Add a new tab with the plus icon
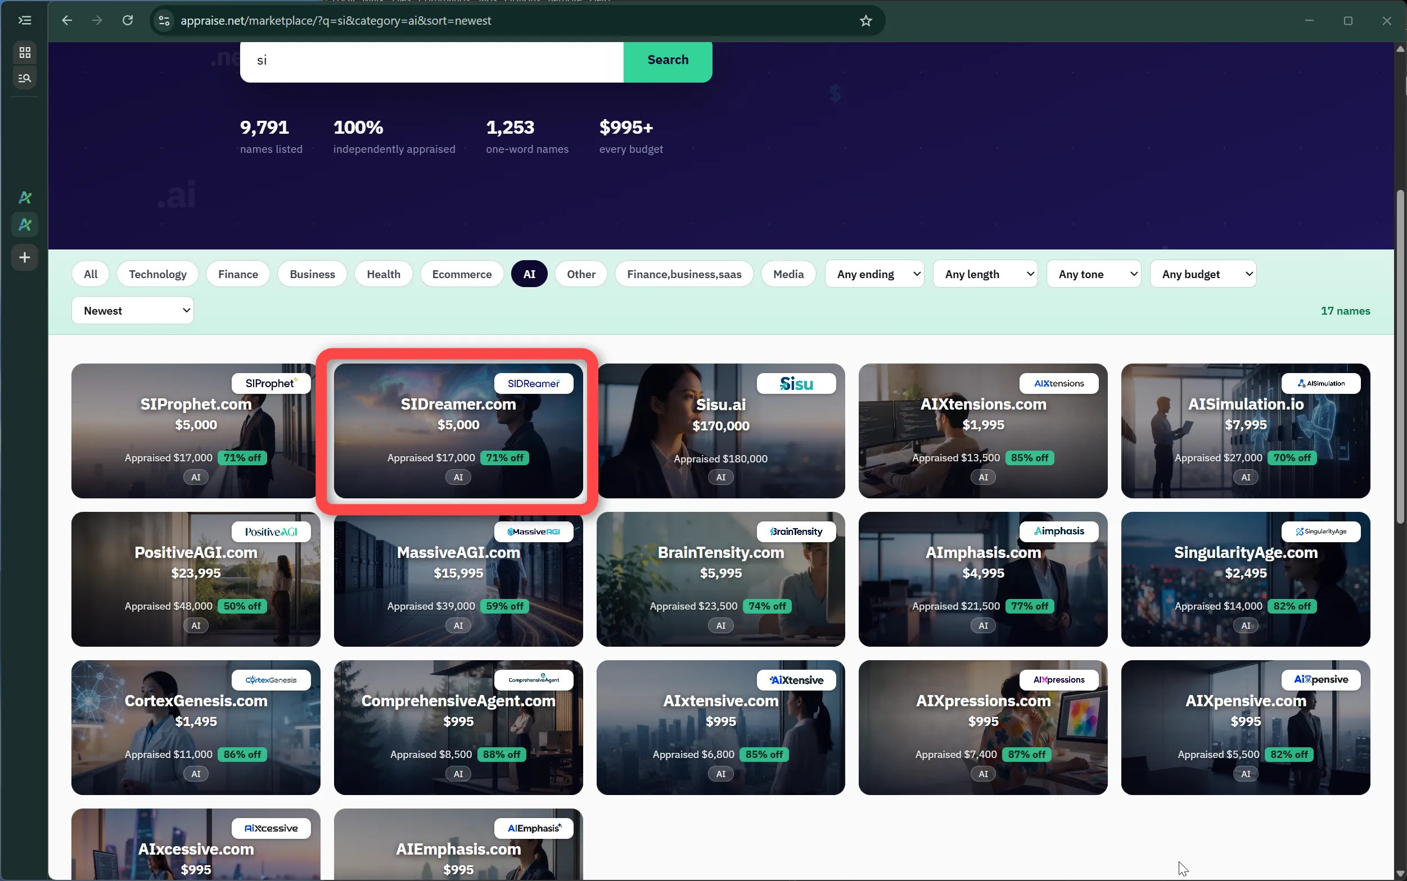Image resolution: width=1407 pixels, height=881 pixels. tap(25, 257)
